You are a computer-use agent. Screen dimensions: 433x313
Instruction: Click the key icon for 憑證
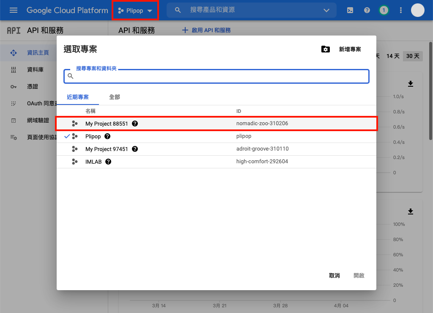(x=14, y=87)
